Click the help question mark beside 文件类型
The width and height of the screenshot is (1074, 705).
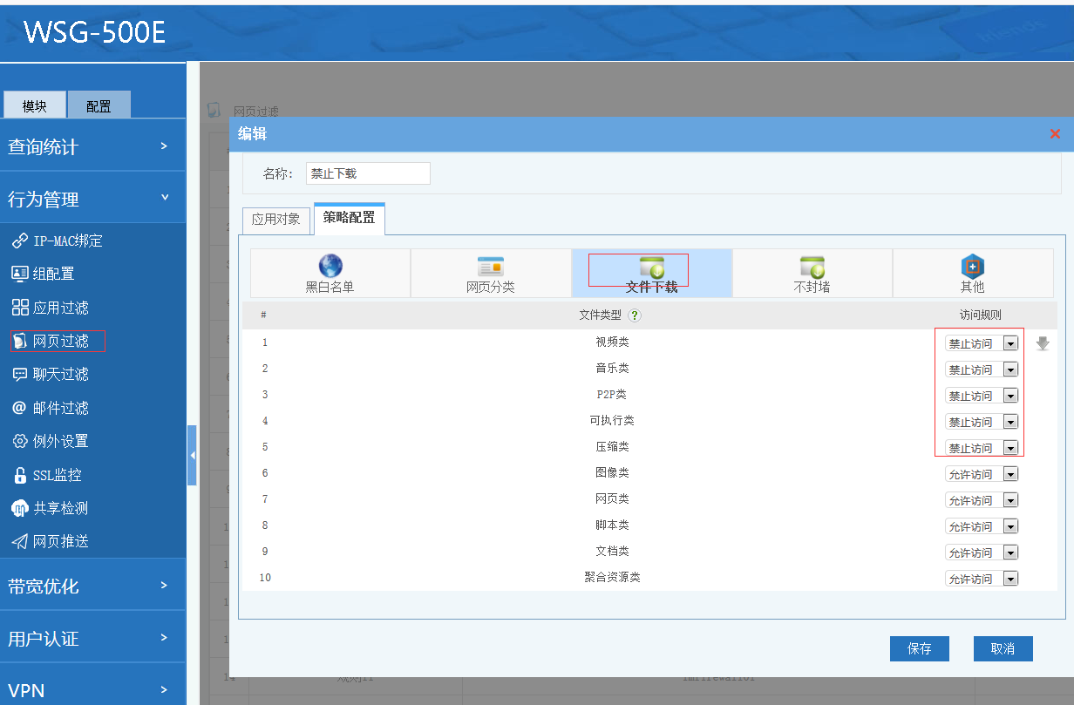click(x=635, y=315)
